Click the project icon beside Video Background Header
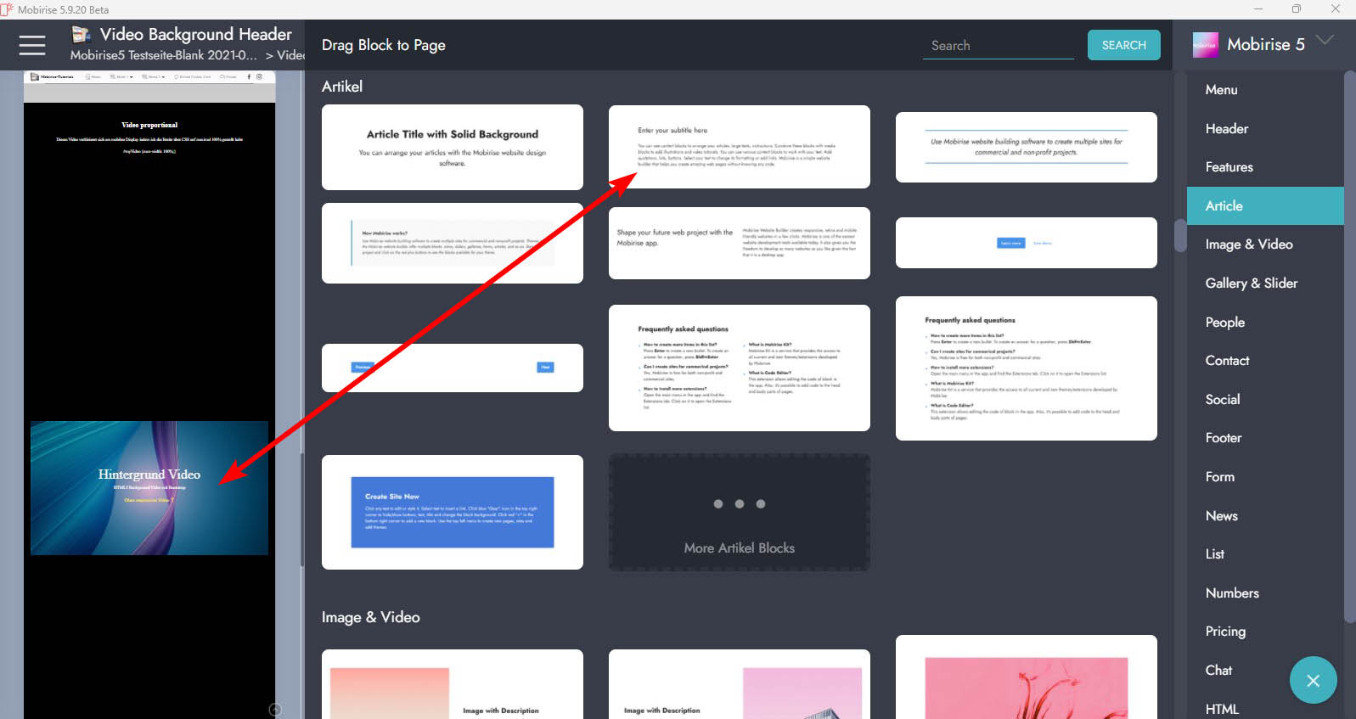The width and height of the screenshot is (1356, 719). tap(82, 35)
